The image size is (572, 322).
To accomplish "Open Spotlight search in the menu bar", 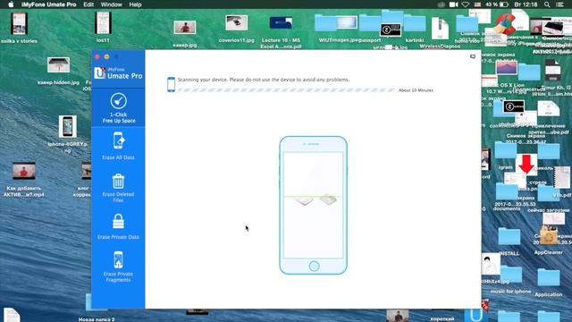I will click(x=547, y=4).
